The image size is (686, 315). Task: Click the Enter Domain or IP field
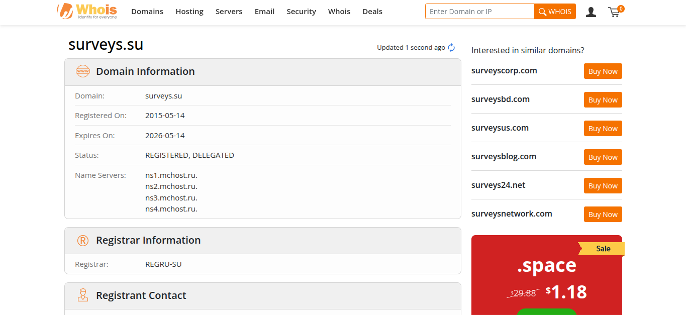pyautogui.click(x=479, y=11)
